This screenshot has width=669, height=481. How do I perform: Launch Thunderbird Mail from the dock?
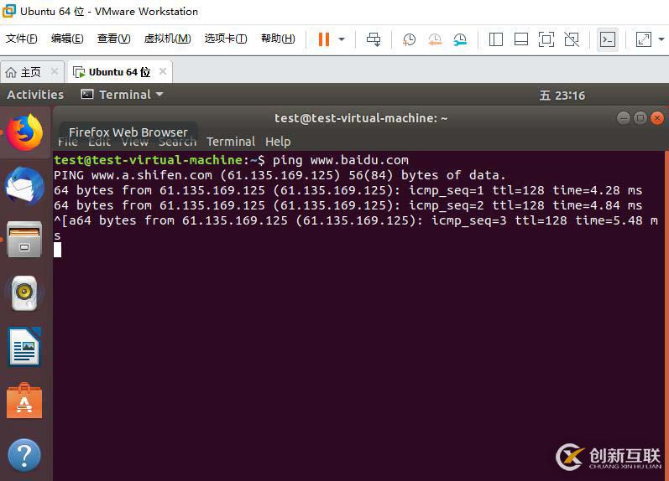coord(24,186)
